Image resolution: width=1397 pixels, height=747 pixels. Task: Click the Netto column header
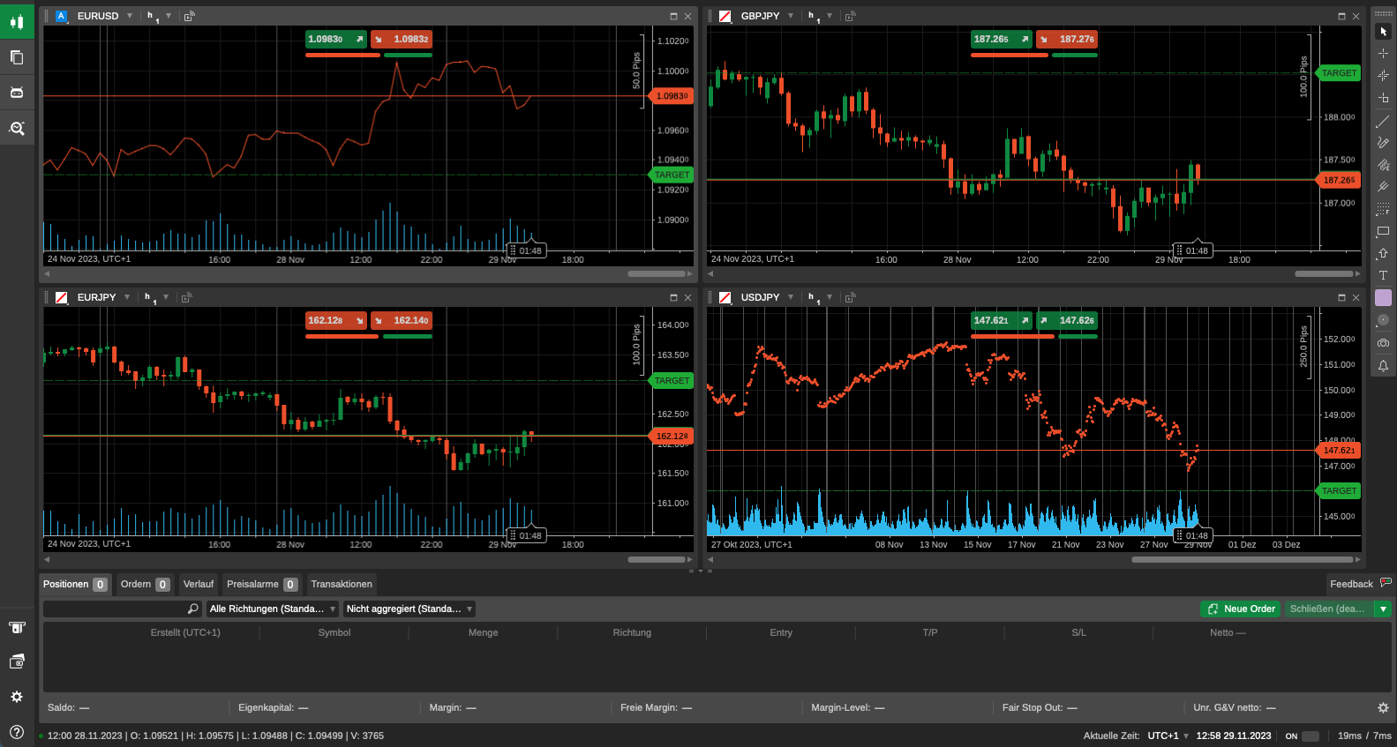(1228, 632)
